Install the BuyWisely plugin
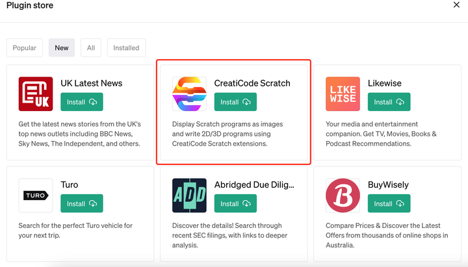The image size is (468, 267). point(389,203)
